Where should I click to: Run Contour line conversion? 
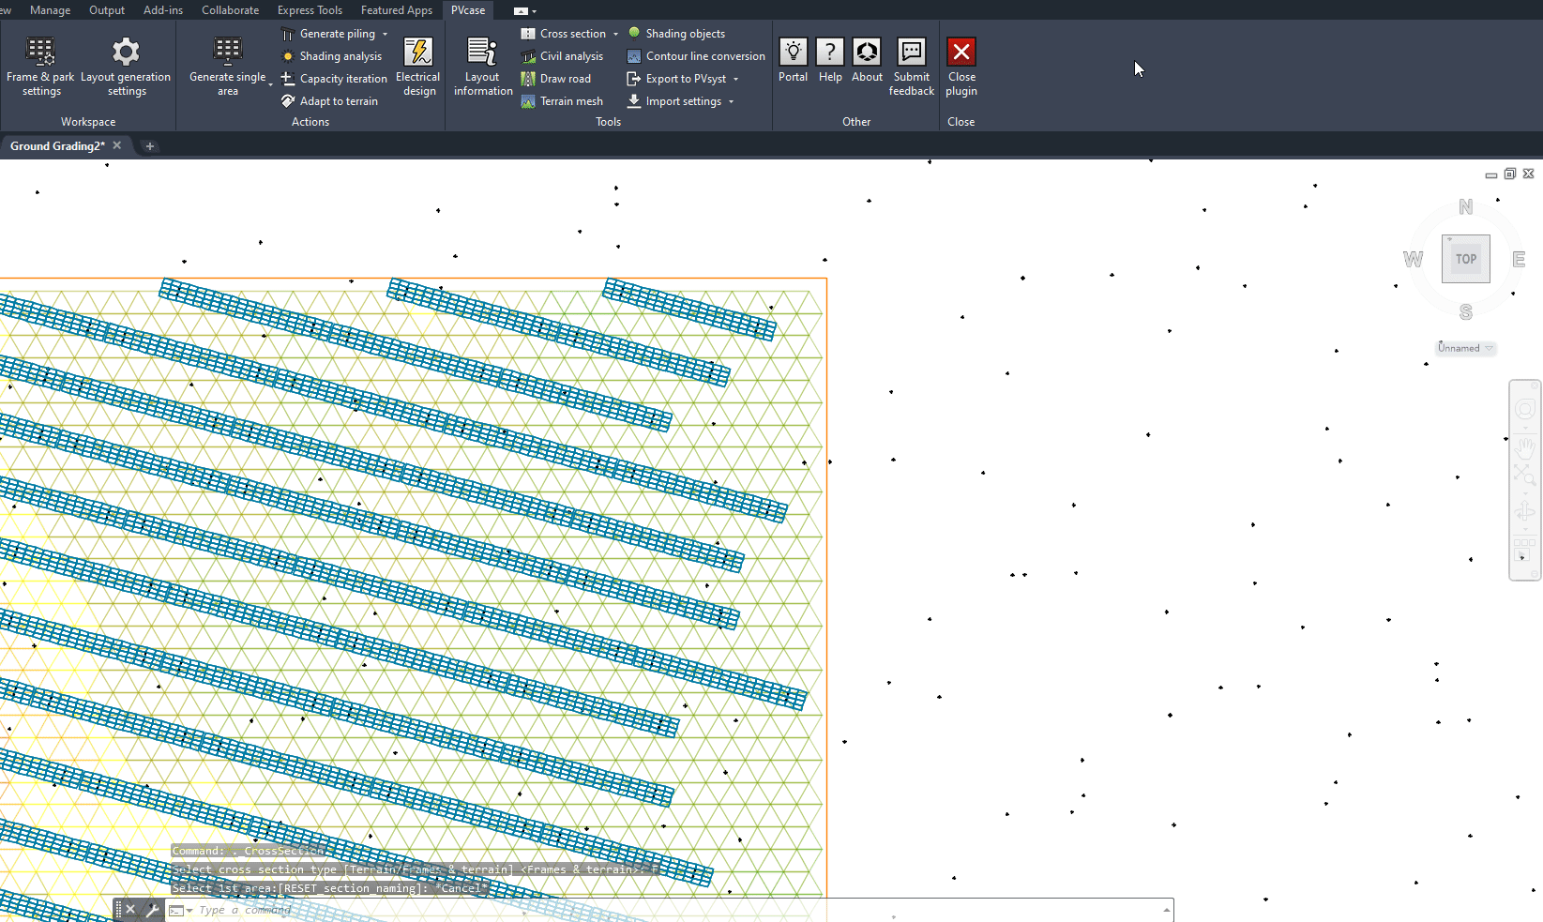696,56
